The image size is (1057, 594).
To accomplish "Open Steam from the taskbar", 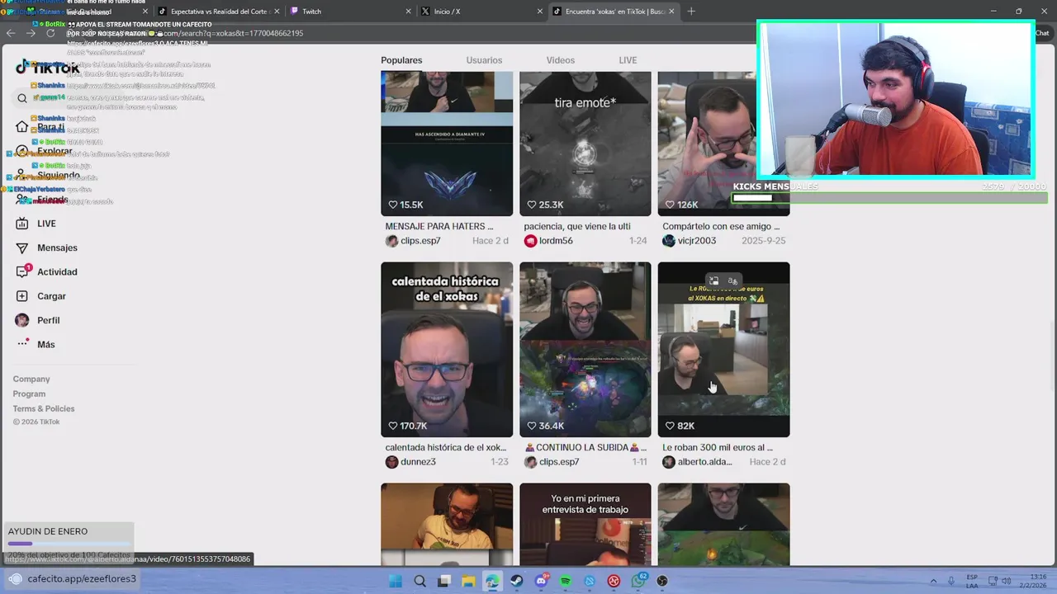I will point(517,581).
